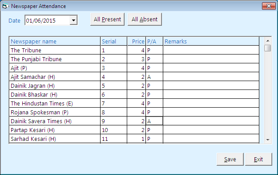
Task: Click the All Absent button
Action: [x=145, y=19]
